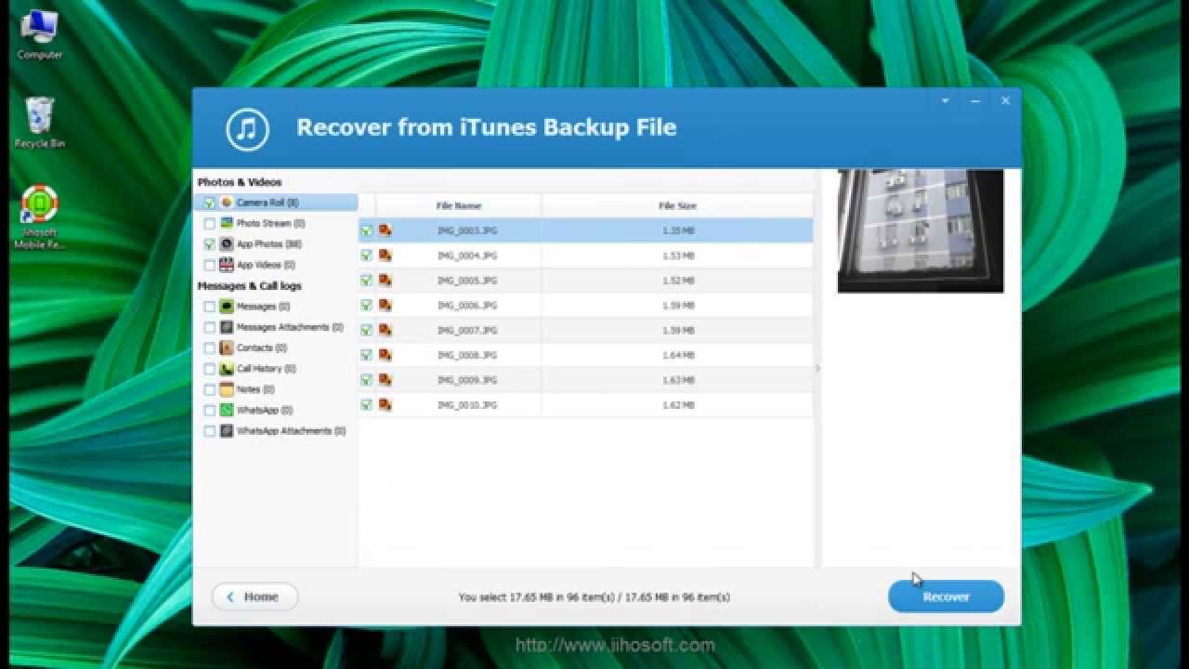Check the App Videos checkbox

[x=209, y=265]
